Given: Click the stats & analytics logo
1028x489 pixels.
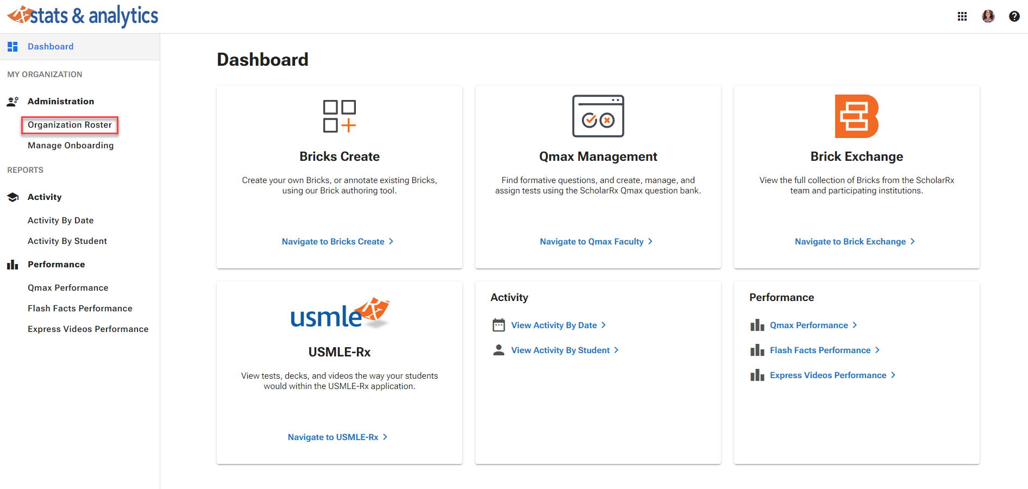Looking at the screenshot, I should [x=83, y=16].
